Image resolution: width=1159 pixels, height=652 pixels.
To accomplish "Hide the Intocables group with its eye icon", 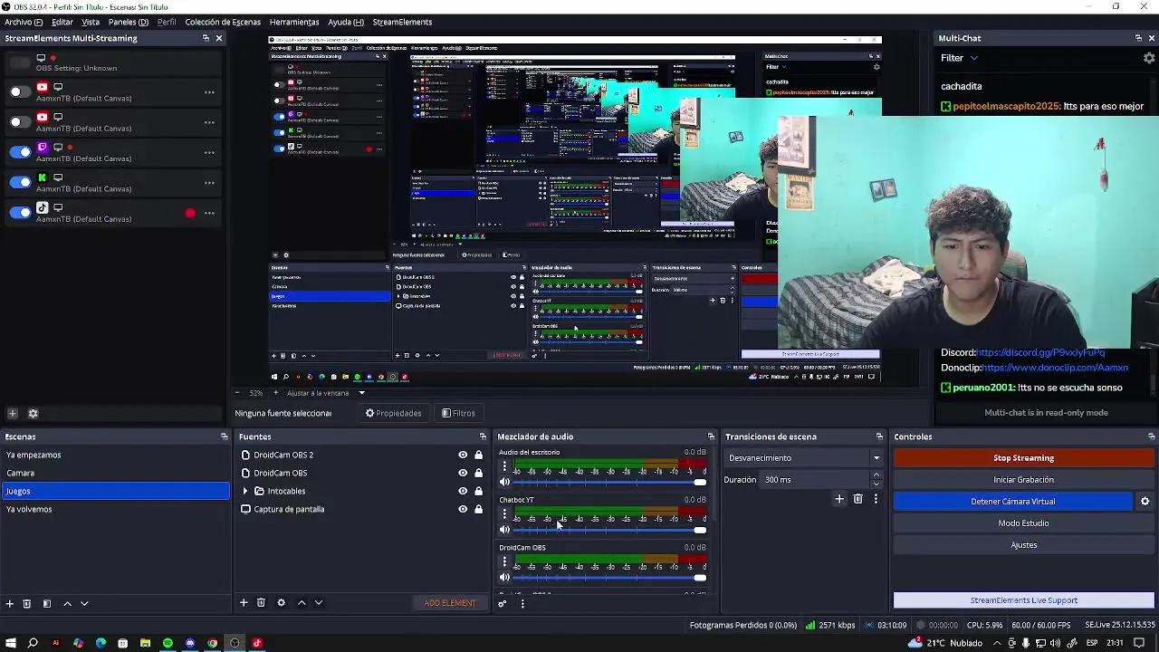I will (x=463, y=491).
